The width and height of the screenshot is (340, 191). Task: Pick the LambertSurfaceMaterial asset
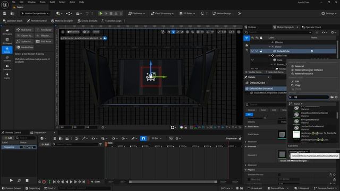313,128
